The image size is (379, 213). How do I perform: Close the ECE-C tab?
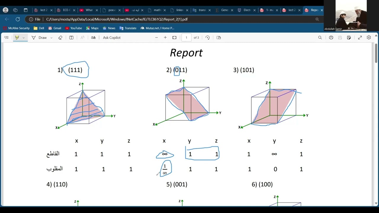74,10
